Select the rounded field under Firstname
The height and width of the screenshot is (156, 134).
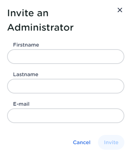pos(66,57)
